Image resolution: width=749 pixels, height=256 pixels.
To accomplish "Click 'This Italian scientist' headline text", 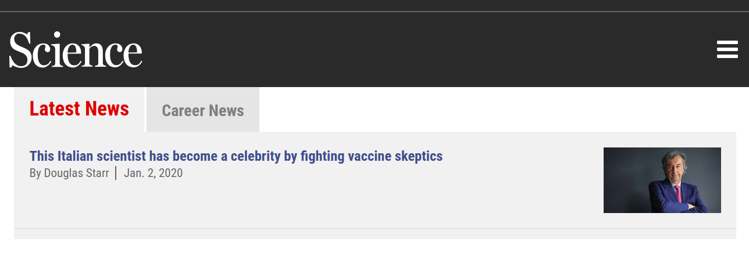I will (88, 156).
